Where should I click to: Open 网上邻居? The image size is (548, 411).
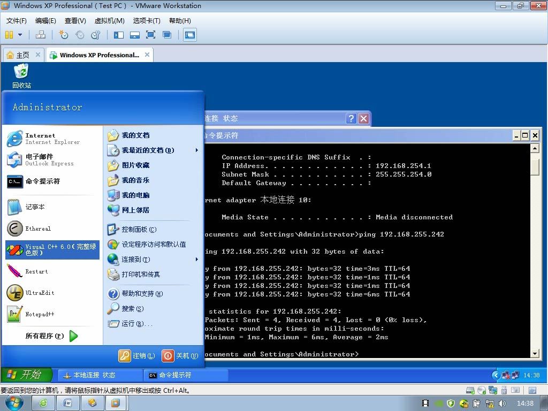coord(154,210)
